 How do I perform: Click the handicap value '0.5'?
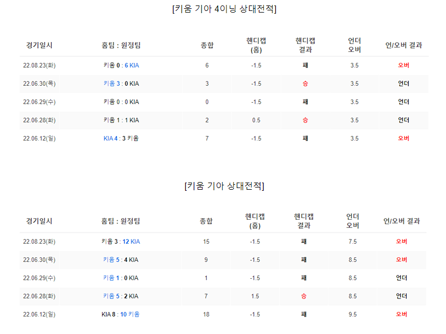pyautogui.click(x=256, y=120)
